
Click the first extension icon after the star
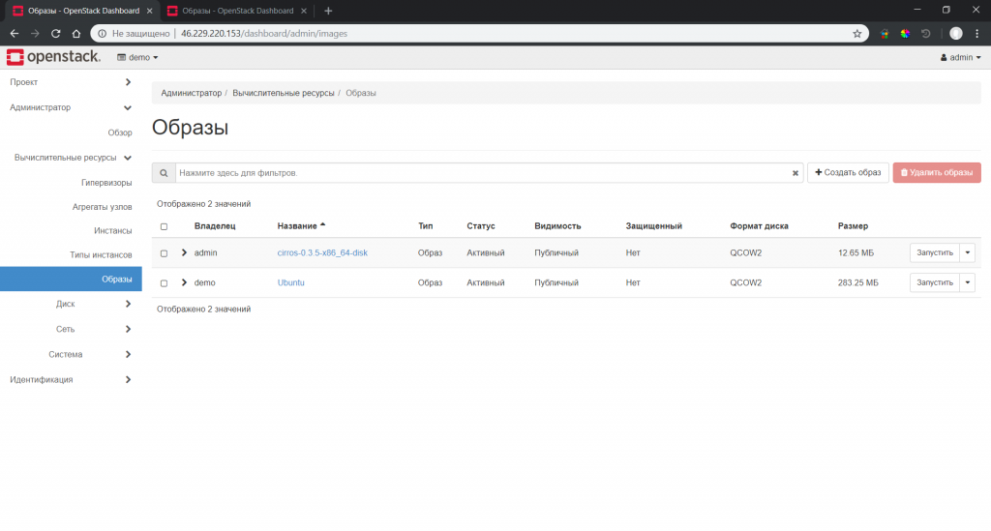click(x=885, y=34)
